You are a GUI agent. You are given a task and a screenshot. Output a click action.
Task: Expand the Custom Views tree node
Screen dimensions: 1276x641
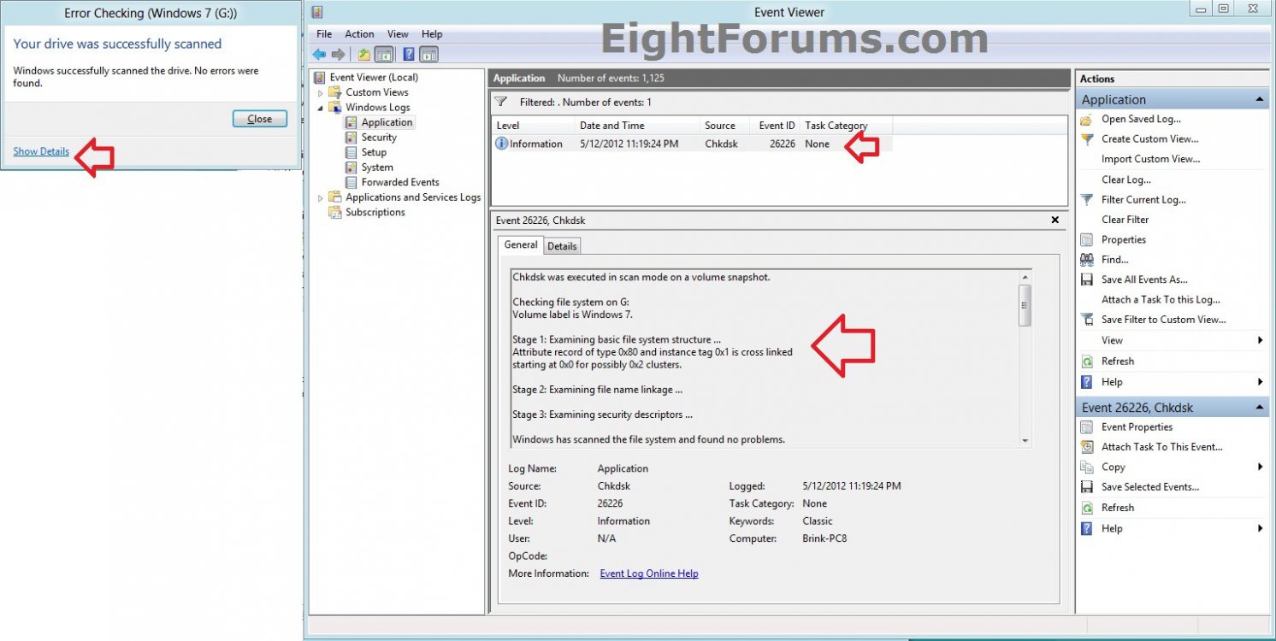[x=321, y=93]
